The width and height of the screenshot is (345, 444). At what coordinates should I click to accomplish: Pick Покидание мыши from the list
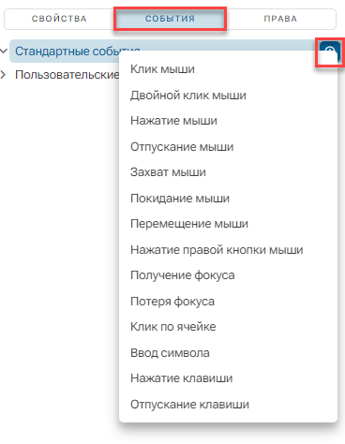click(x=228, y=198)
